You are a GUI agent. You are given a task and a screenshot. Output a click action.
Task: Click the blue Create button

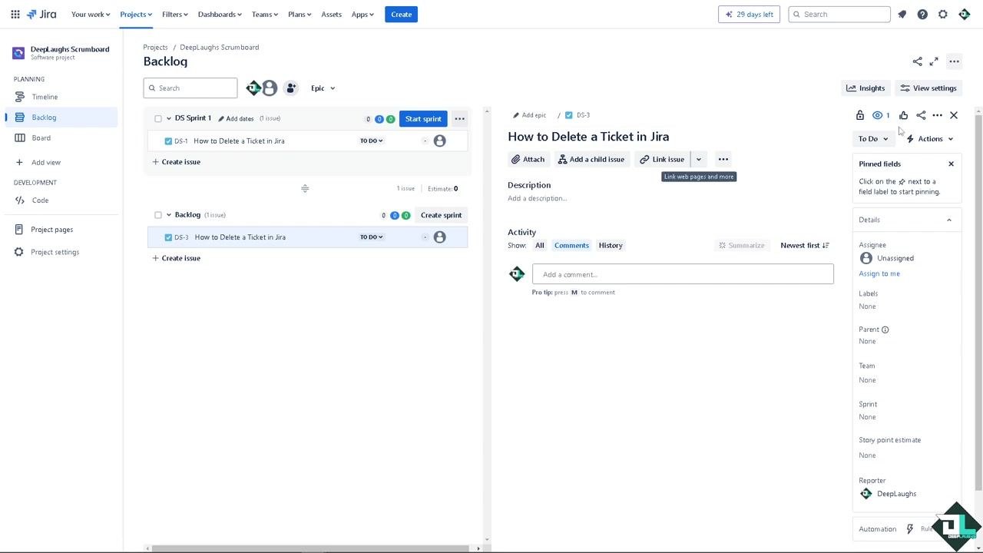[402, 14]
